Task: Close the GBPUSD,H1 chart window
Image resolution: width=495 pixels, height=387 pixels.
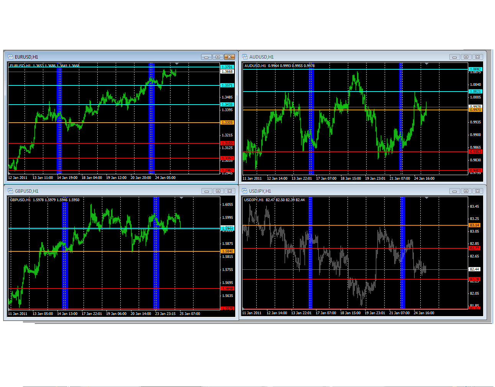Action: (x=229, y=191)
